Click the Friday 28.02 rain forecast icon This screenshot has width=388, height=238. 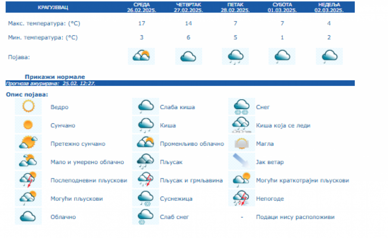(235, 56)
